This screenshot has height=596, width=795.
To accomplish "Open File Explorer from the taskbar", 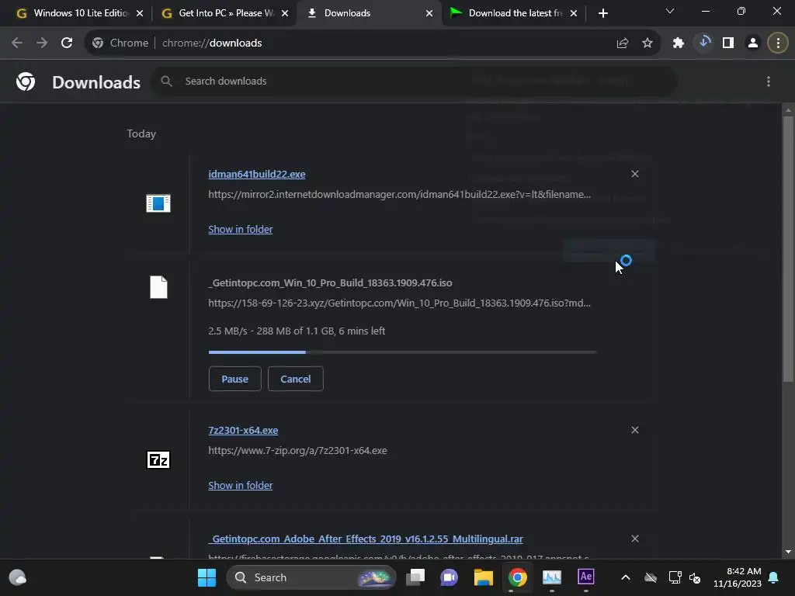I will pyautogui.click(x=483, y=577).
